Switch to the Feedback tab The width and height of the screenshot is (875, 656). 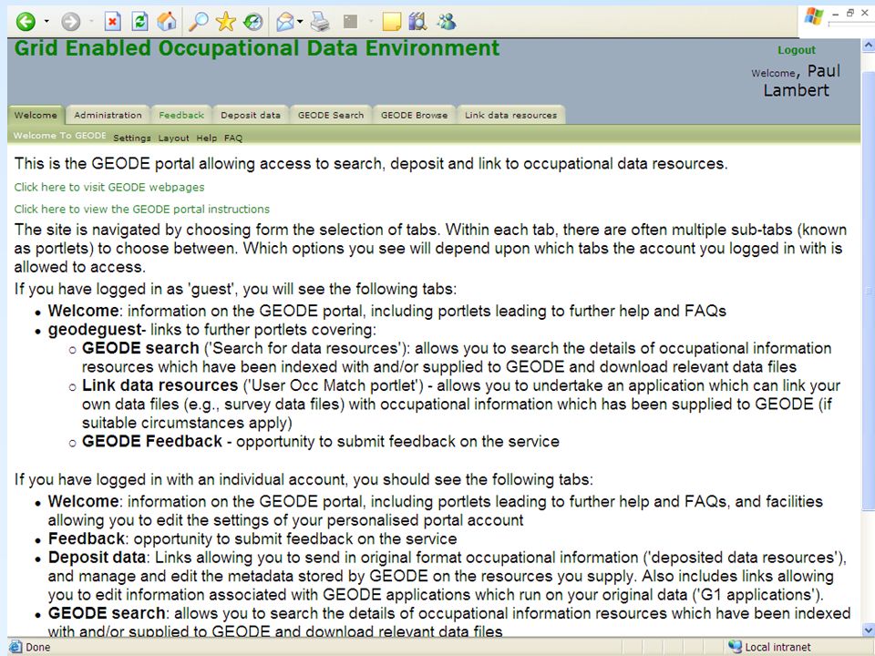click(181, 115)
